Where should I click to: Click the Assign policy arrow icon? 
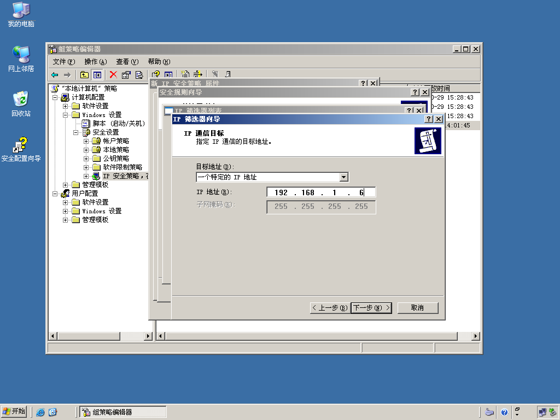point(197,74)
